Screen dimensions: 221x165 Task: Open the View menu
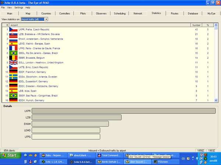coord(9,8)
